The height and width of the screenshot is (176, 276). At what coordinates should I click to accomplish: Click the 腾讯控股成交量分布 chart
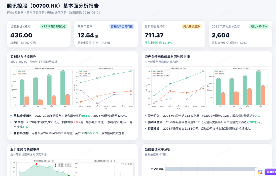tap(104, 168)
